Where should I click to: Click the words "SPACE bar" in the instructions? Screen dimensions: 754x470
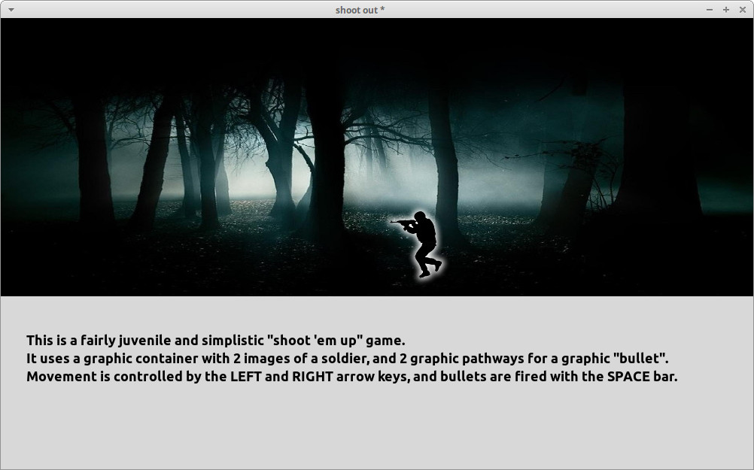click(640, 376)
